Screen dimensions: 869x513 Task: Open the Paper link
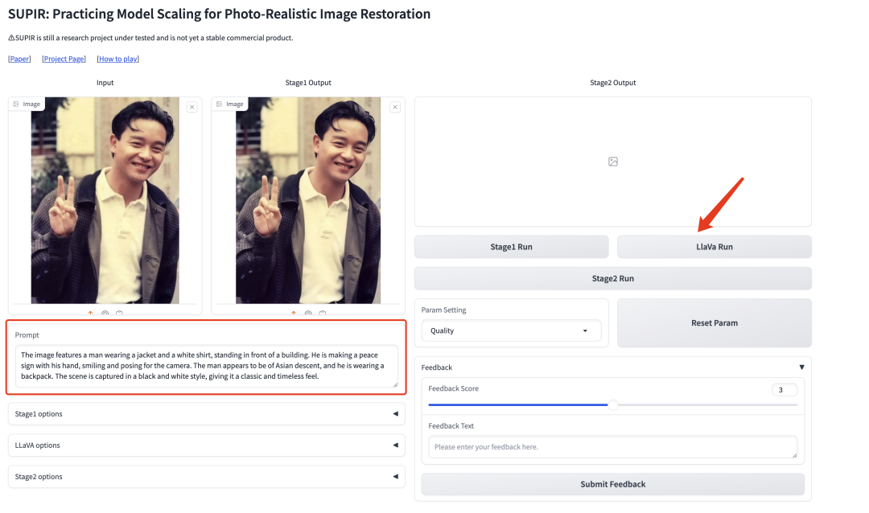[x=19, y=59]
